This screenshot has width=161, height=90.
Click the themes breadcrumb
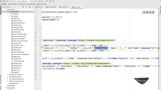click(x=22, y=4)
